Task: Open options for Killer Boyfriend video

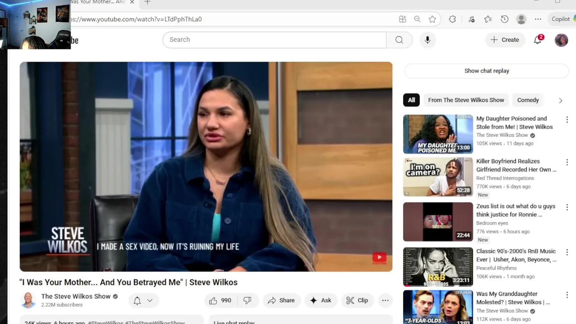Action: (567, 162)
